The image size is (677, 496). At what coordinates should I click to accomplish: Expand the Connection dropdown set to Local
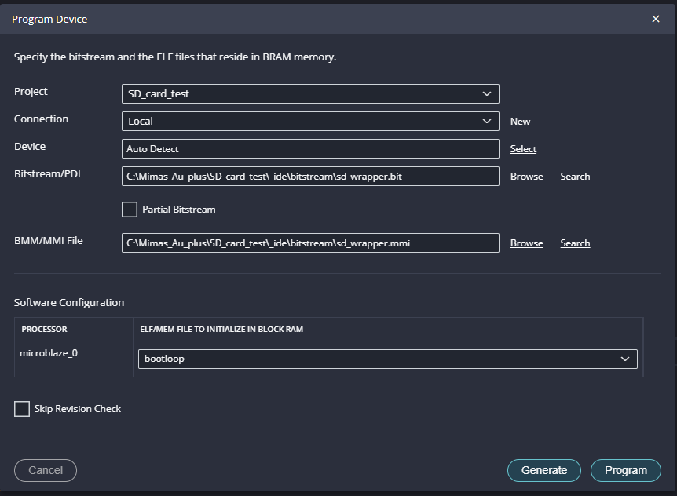[310, 122]
